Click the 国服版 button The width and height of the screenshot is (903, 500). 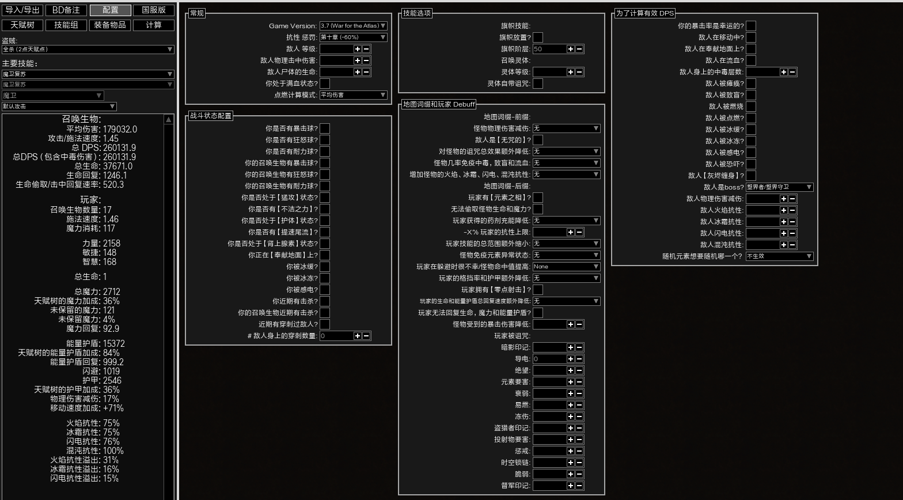pyautogui.click(x=154, y=10)
